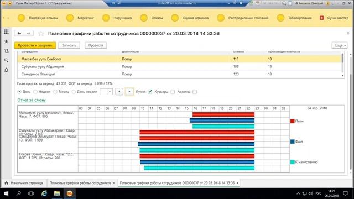Screen dimensions: 354x199
Task: Open Search magnifier in left sidebar
Action: coord(6,60)
